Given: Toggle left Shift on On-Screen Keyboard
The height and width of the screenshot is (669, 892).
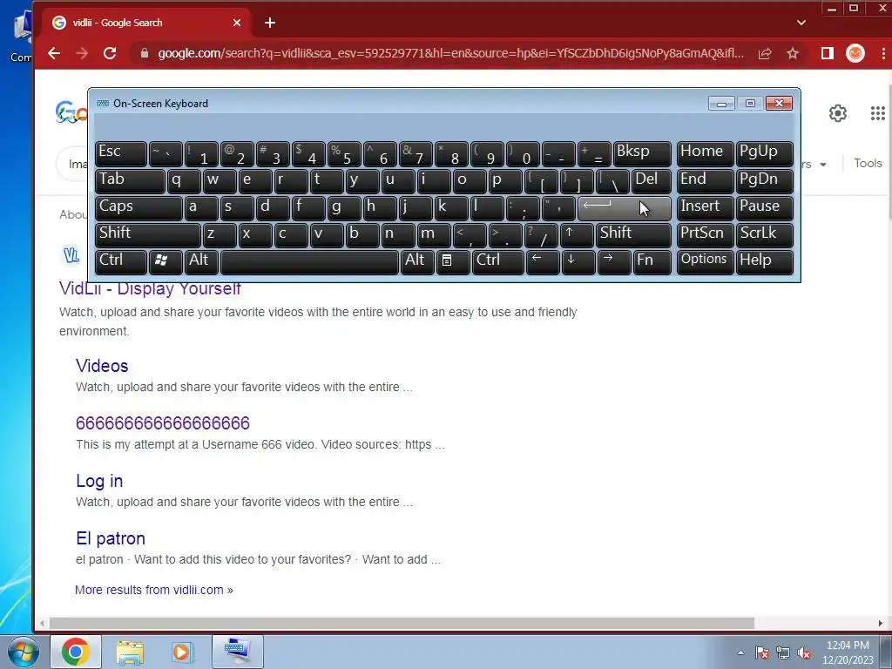Looking at the screenshot, I should pyautogui.click(x=147, y=234).
